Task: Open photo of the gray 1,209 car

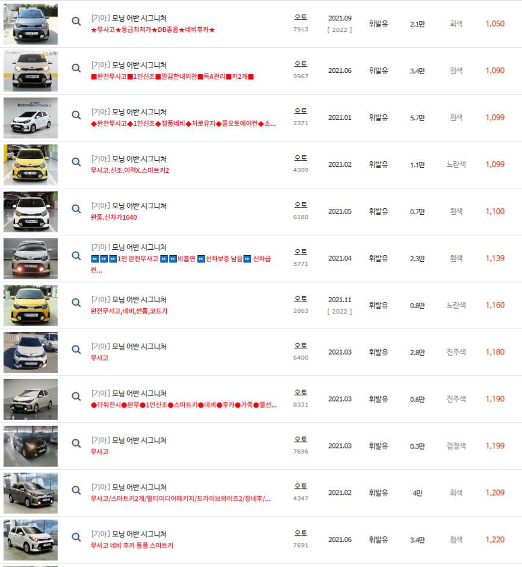Action: pyautogui.click(x=30, y=493)
